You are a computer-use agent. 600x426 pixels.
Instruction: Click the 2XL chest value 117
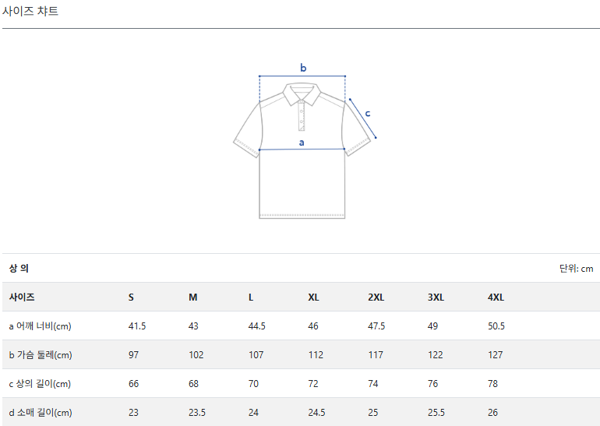tap(376, 355)
